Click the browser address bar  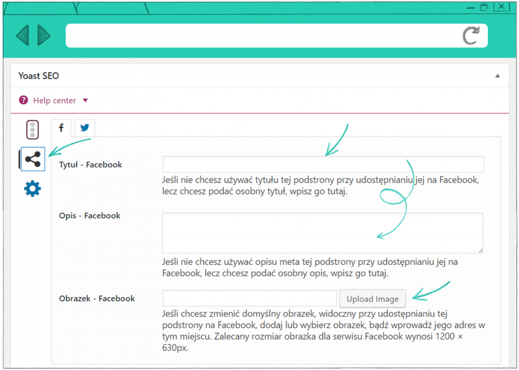276,35
